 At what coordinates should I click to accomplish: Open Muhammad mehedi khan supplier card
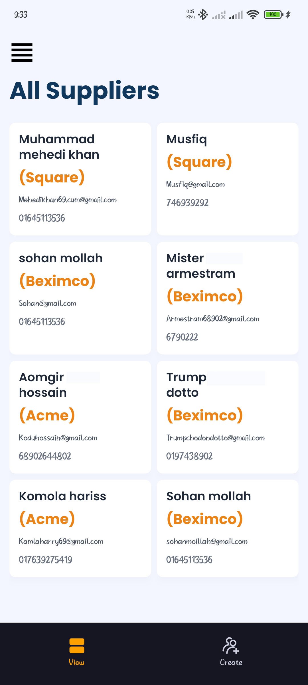pyautogui.click(x=80, y=179)
